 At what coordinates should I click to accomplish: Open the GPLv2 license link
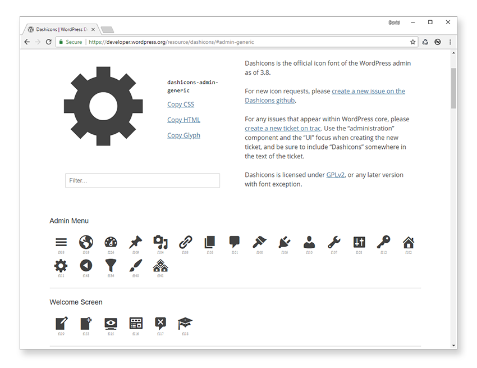click(335, 175)
